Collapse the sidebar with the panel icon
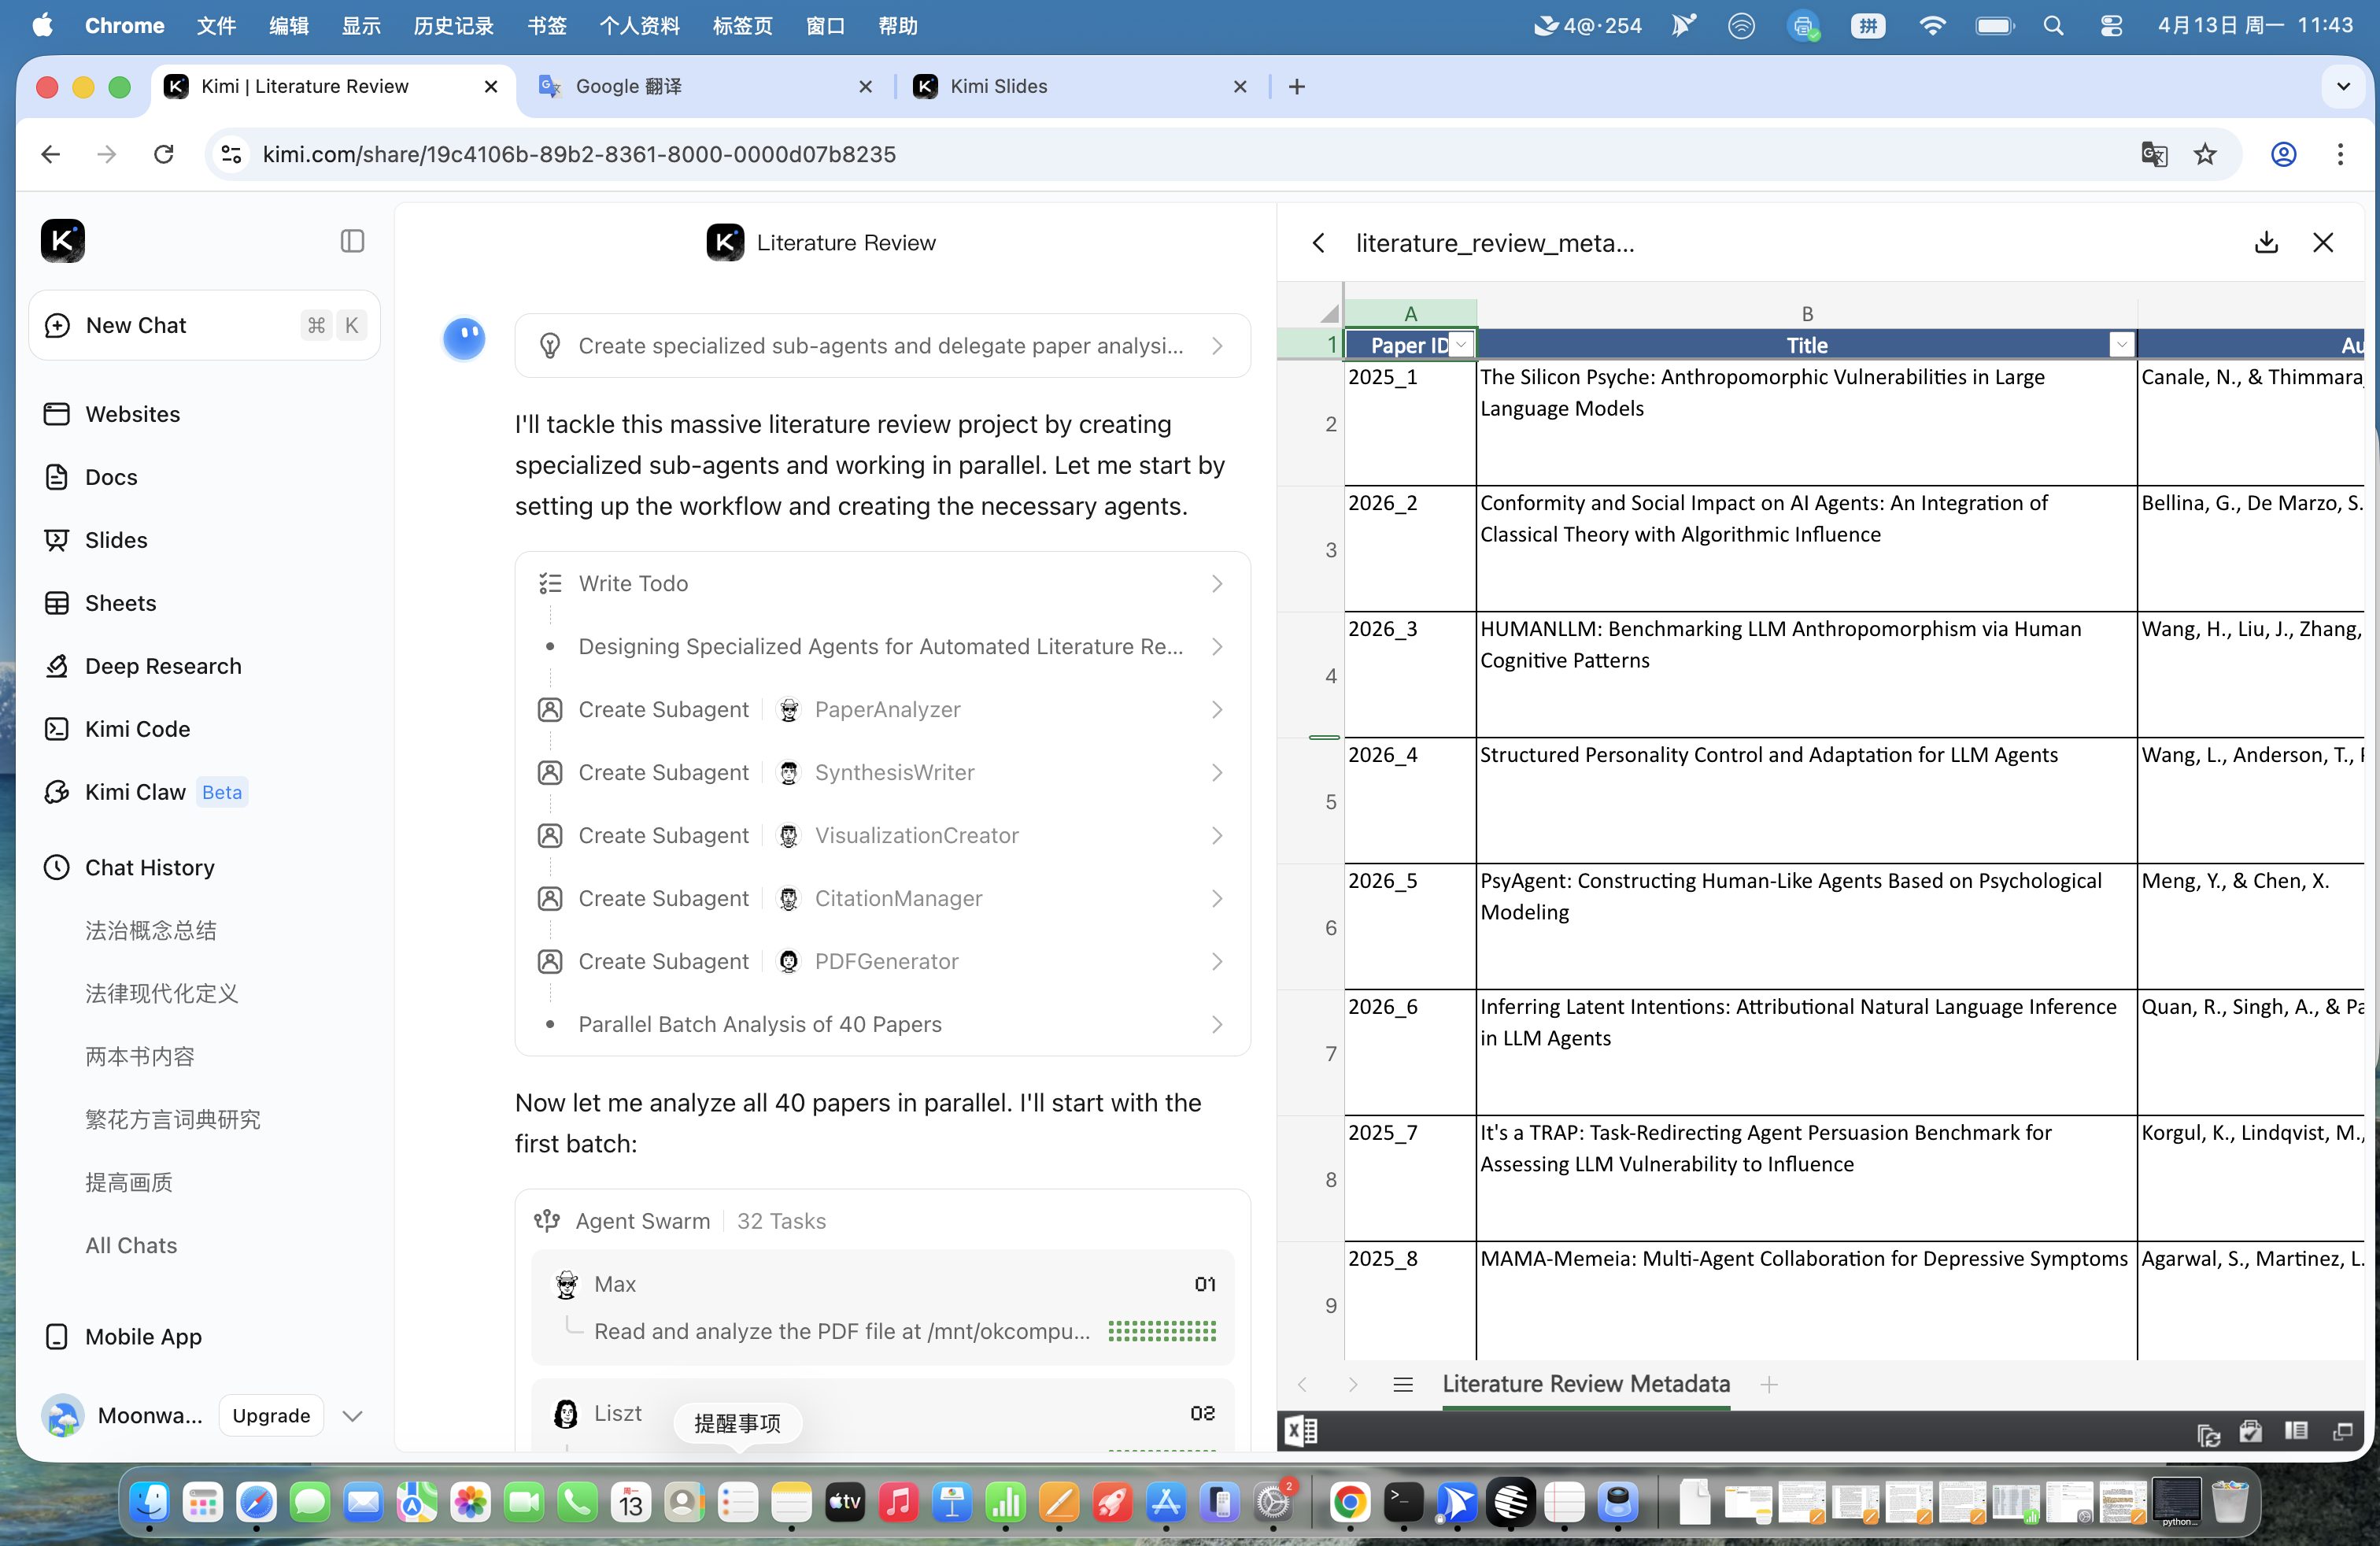The image size is (2380, 1546). coord(352,241)
